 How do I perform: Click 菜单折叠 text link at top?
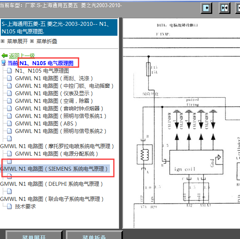pos(47,41)
